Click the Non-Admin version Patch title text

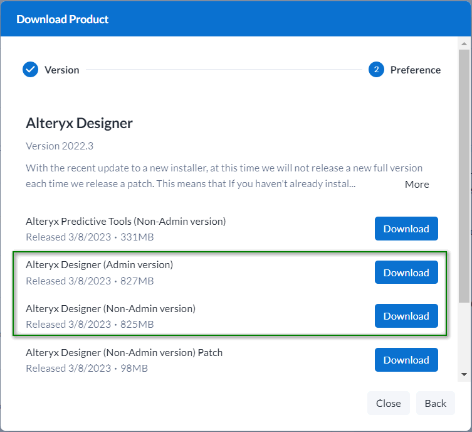pos(124,352)
